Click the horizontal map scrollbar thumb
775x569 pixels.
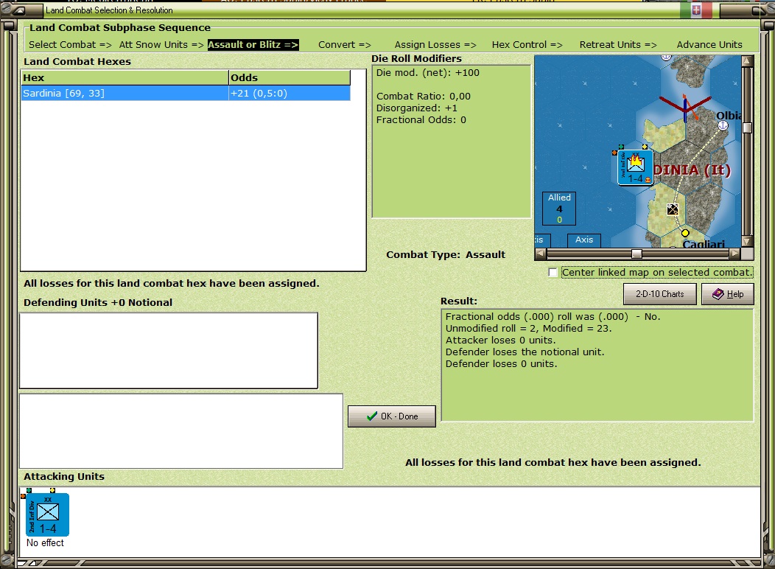[x=637, y=254]
